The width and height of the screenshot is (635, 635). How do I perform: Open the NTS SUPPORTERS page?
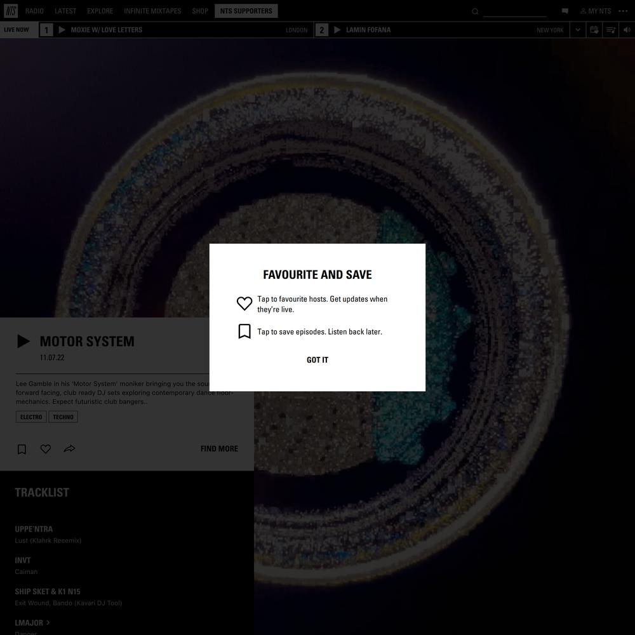pyautogui.click(x=246, y=11)
